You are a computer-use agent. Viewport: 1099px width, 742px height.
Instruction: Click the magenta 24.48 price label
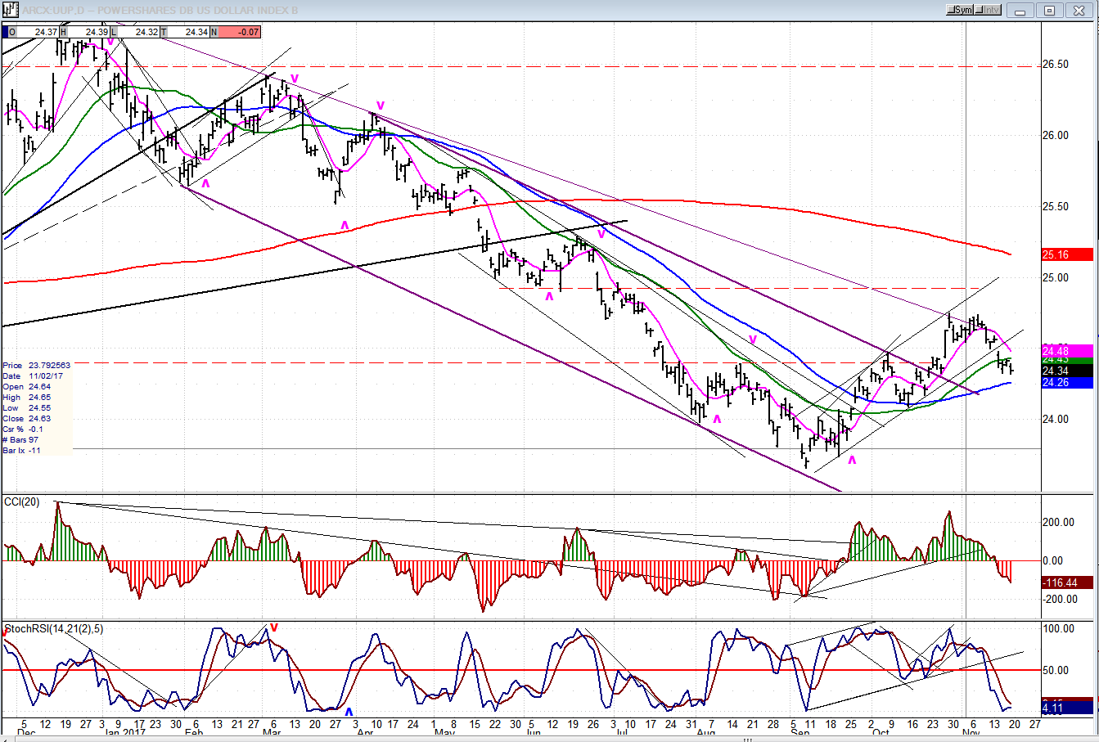[x=1066, y=351]
